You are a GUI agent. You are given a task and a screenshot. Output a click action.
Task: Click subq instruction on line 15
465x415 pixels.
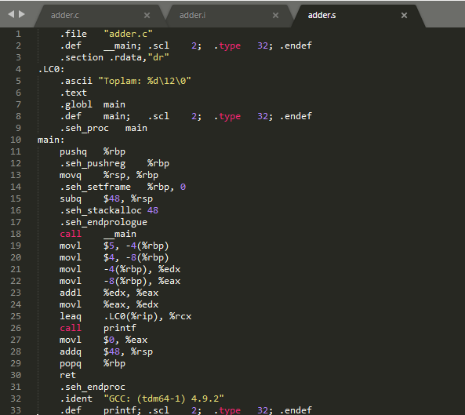coord(71,198)
